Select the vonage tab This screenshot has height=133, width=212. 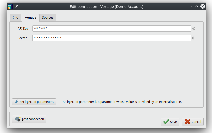31,18
